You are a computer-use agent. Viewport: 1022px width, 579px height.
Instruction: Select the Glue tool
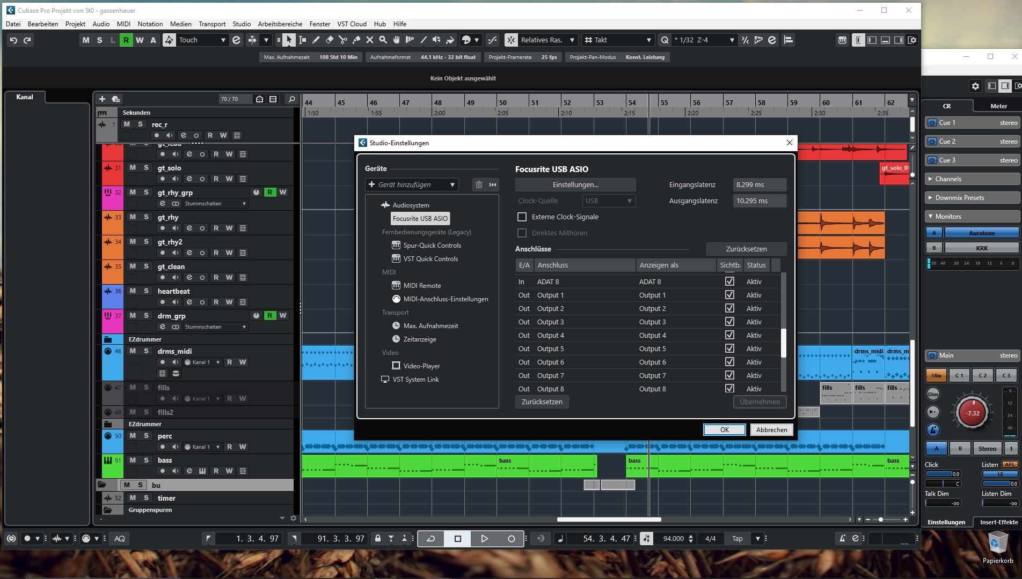(x=356, y=40)
